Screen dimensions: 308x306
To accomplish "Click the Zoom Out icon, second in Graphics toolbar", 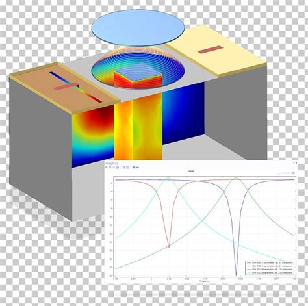I will pyautogui.click(x=110, y=168).
